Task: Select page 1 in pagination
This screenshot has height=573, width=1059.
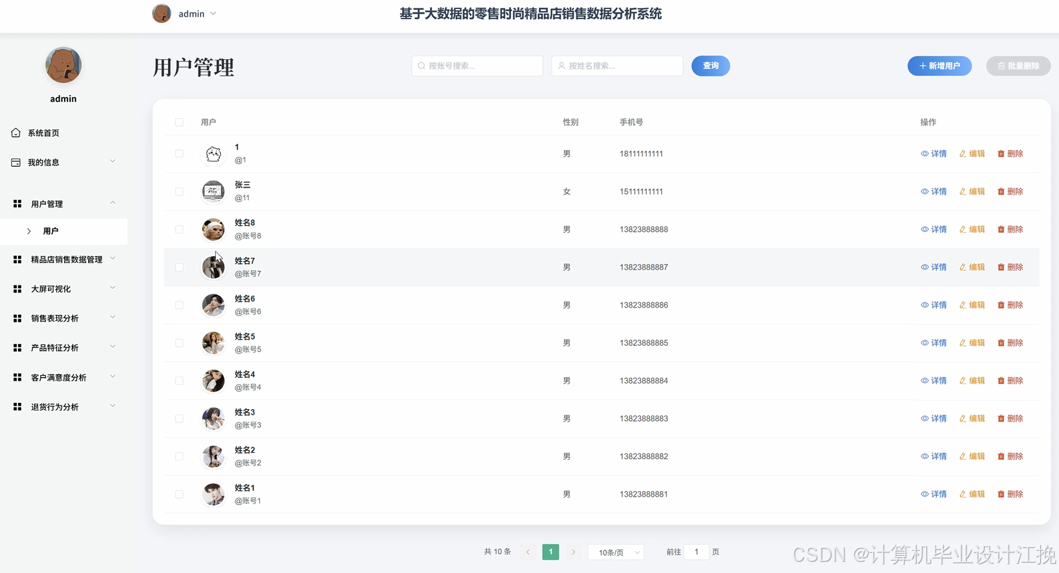Action: pyautogui.click(x=551, y=552)
